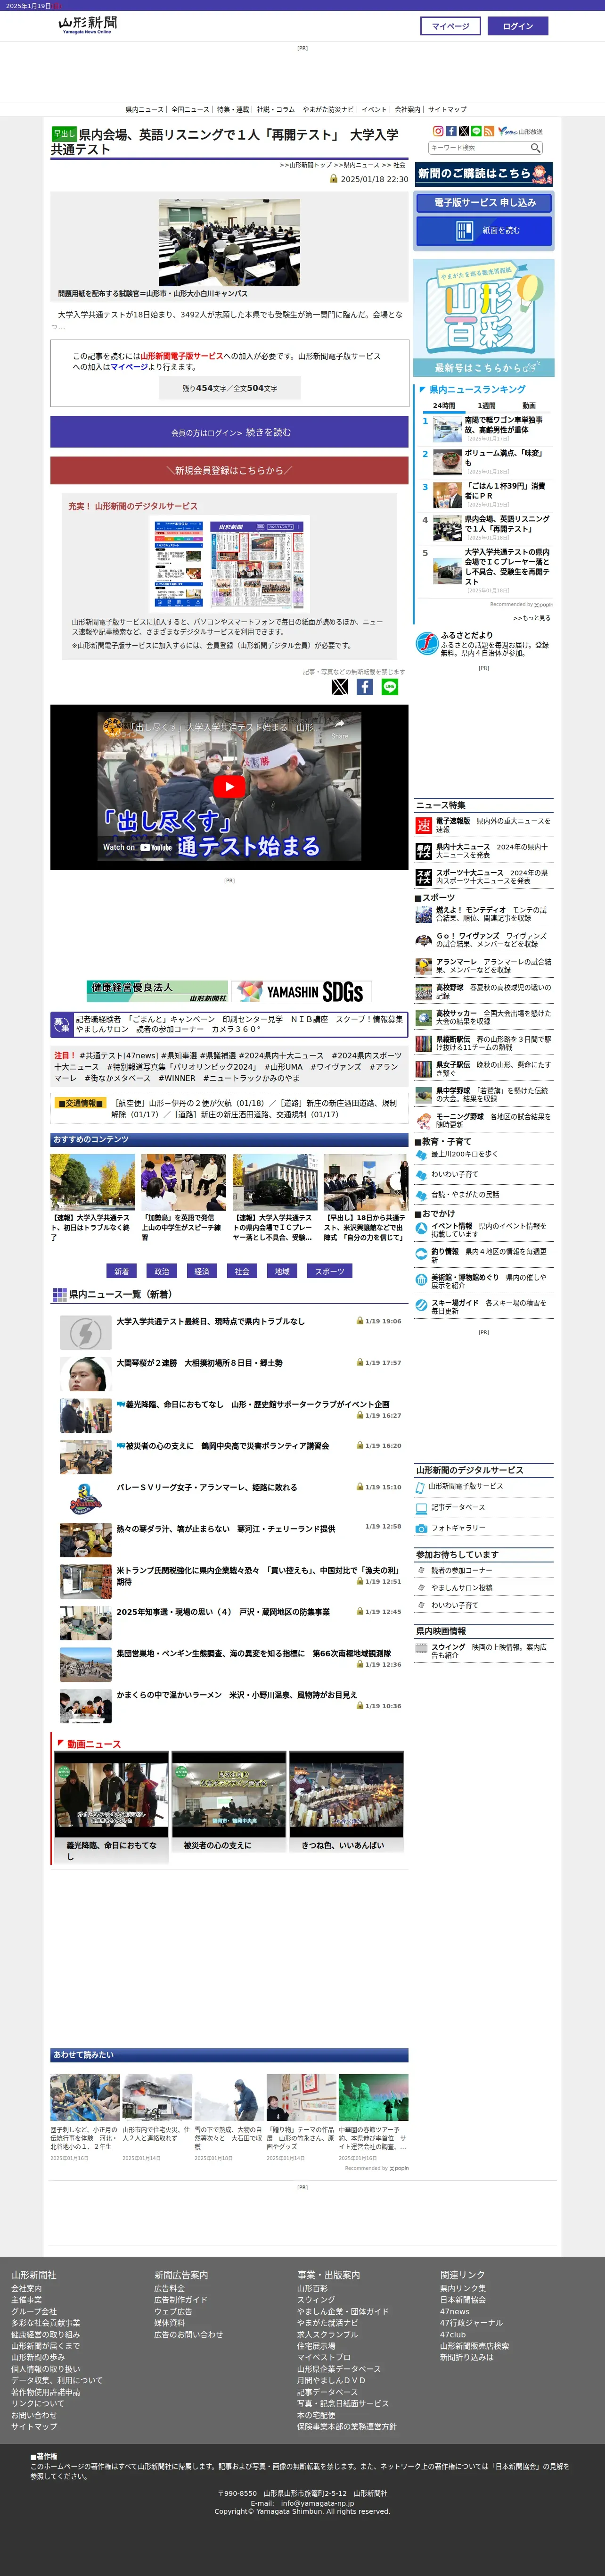Screen dimensions: 605x2576
Task: Open the 山形百彩 banner image
Action: tap(484, 318)
